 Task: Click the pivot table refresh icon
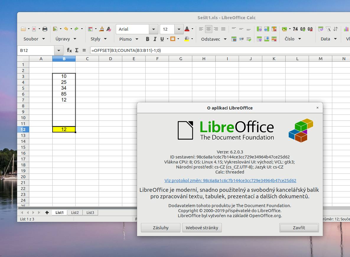321,29
